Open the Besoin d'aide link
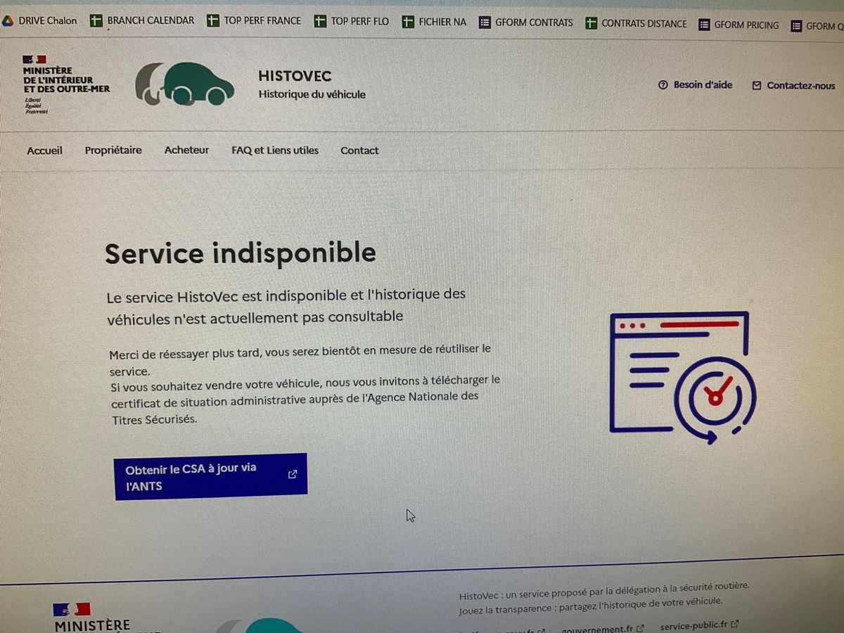This screenshot has width=844, height=633. click(x=695, y=84)
